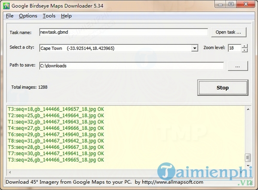258x190 pixels.
Task: Select log line T4:seq=27 gb_144466_149666
Action: pyautogui.click(x=56, y=128)
